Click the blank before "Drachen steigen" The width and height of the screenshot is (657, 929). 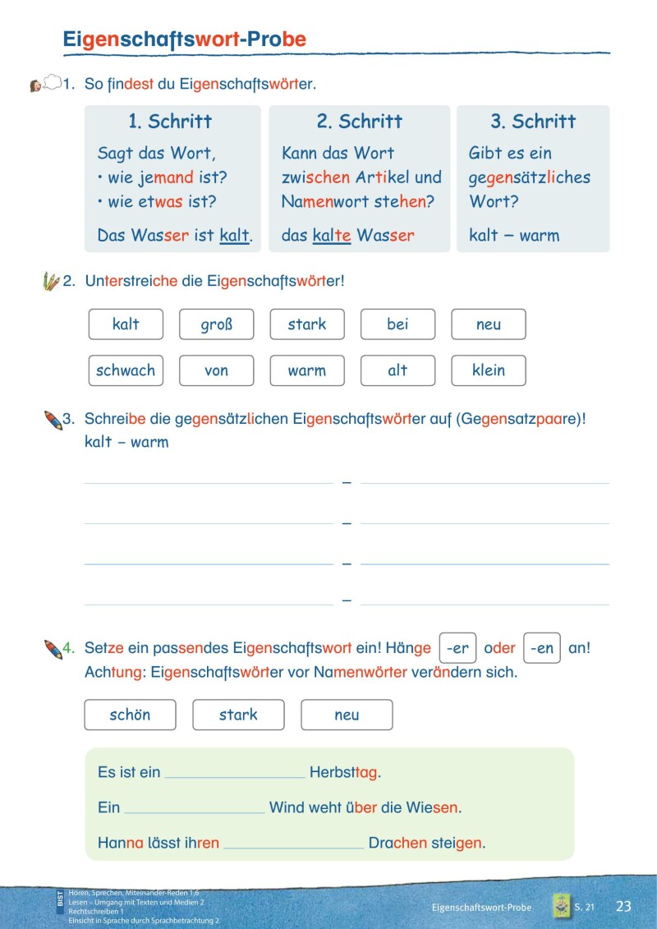tap(293, 844)
